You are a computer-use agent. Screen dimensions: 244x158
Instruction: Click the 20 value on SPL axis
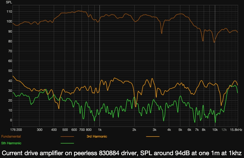pos(10,100)
